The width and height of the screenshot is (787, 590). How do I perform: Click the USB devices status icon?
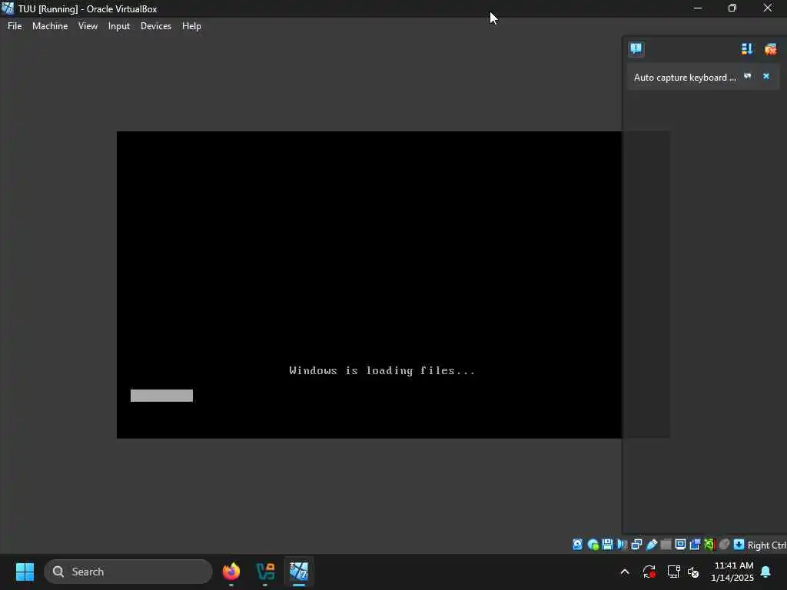point(652,545)
